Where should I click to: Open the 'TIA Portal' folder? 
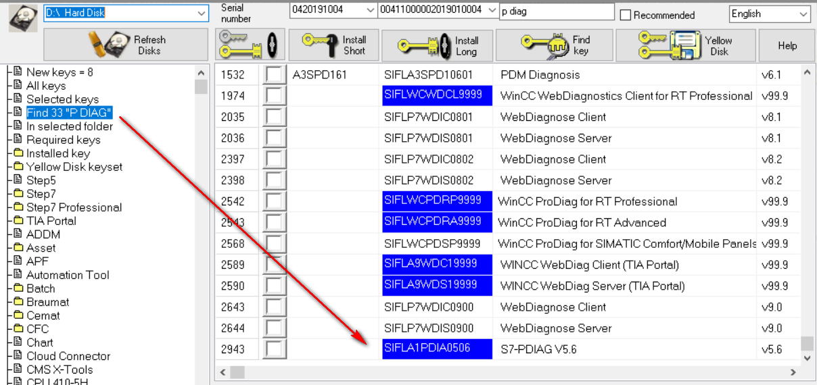(x=51, y=221)
